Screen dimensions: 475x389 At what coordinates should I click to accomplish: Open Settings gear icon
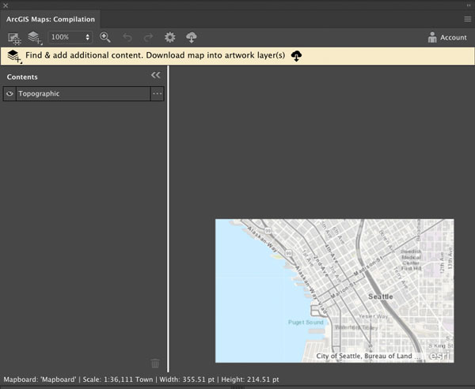point(169,37)
